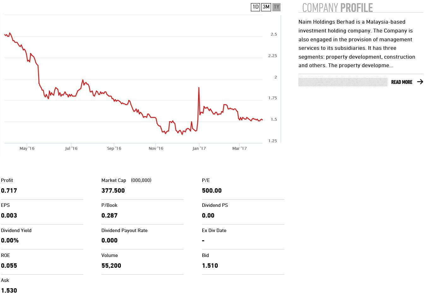
Task: Click the Bid price 1.510
Action: click(x=210, y=266)
